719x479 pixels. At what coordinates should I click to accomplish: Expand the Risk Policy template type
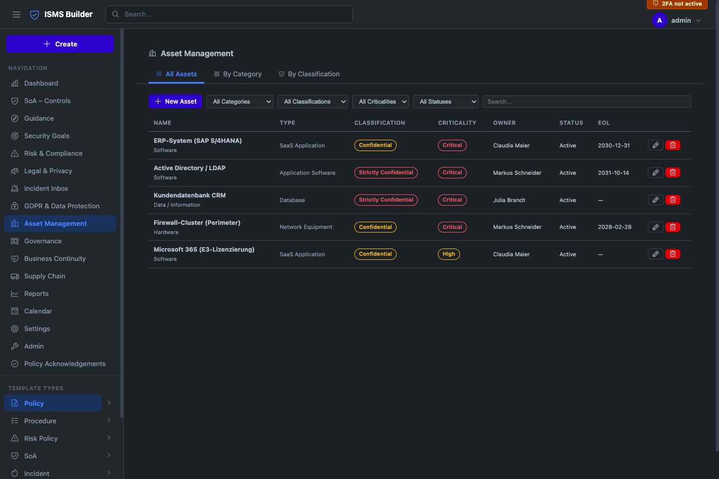point(109,438)
